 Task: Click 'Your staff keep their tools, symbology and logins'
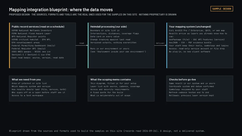(x=199, y=46)
